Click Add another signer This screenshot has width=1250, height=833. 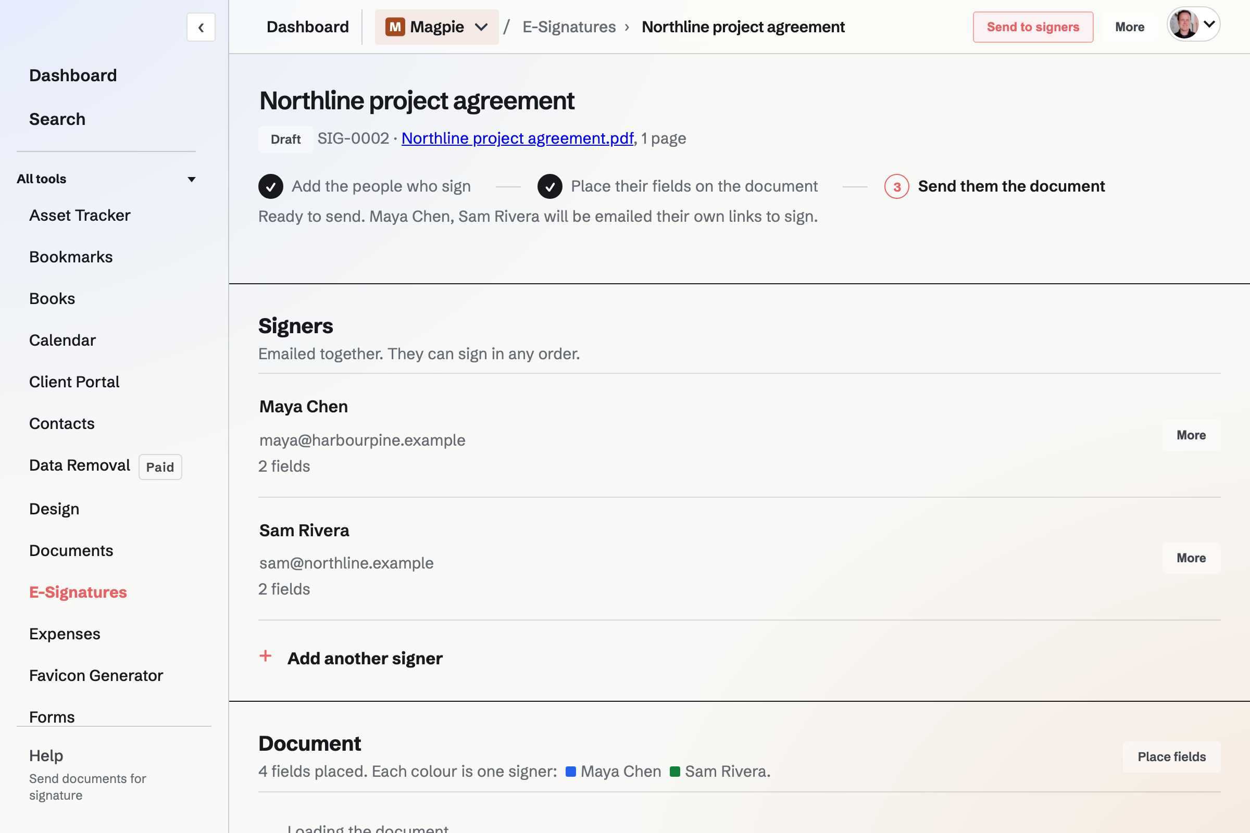[365, 658]
